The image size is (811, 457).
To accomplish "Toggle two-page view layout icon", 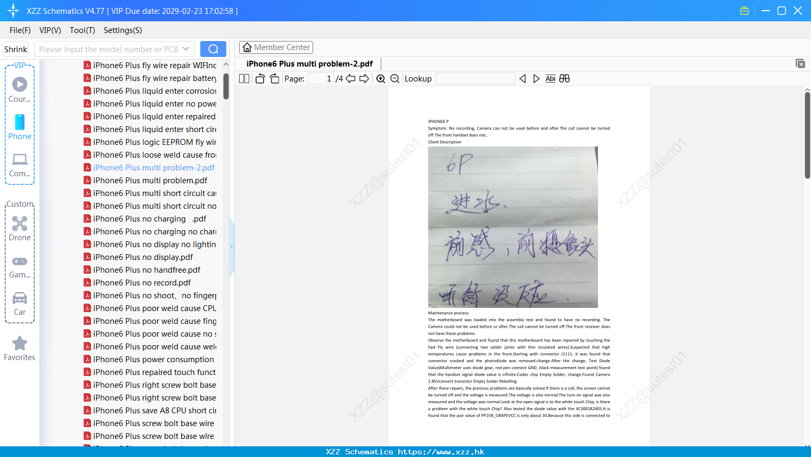I will 244,79.
